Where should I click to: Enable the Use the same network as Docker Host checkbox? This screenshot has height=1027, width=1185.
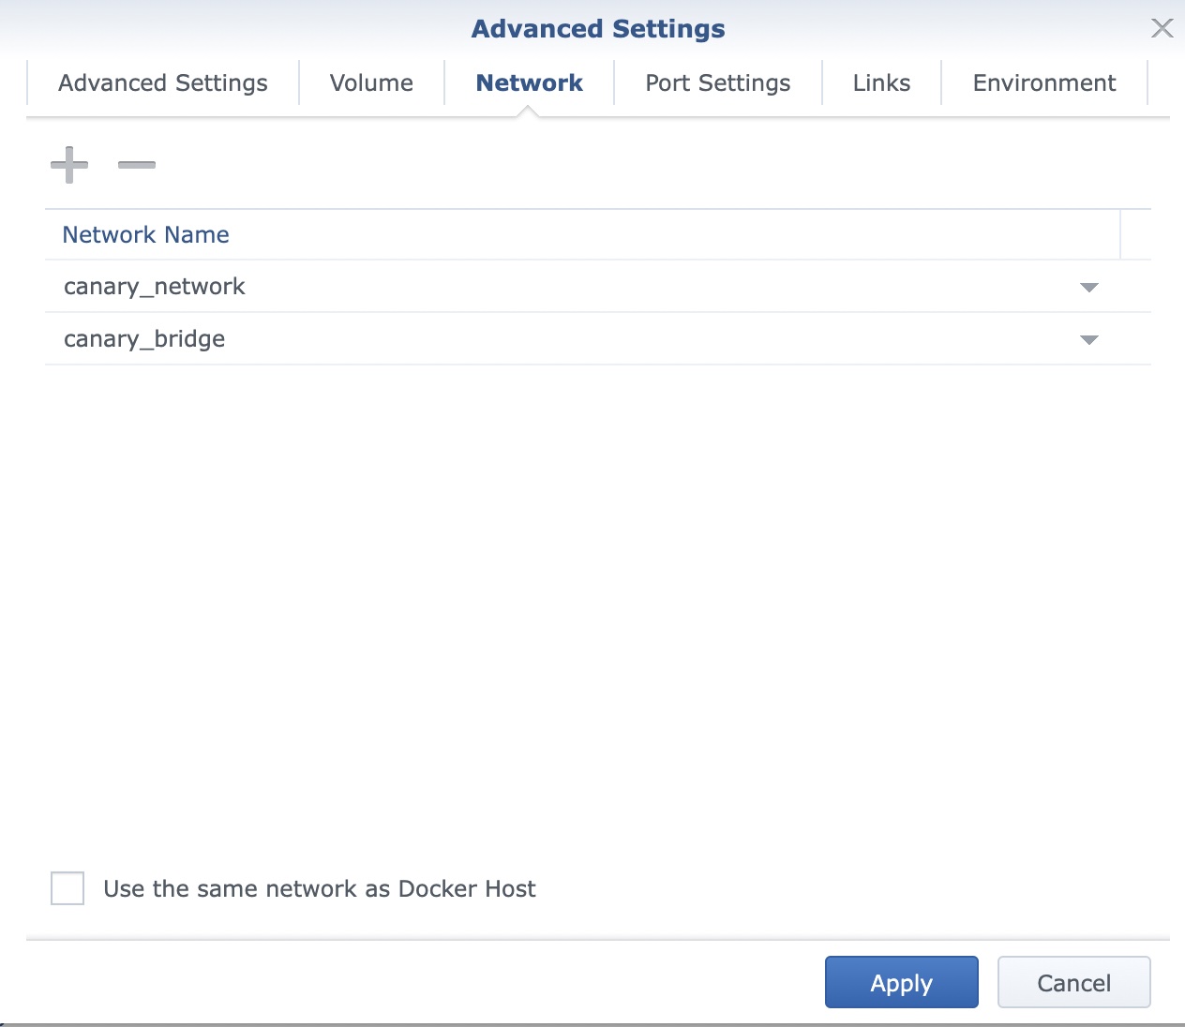point(67,888)
